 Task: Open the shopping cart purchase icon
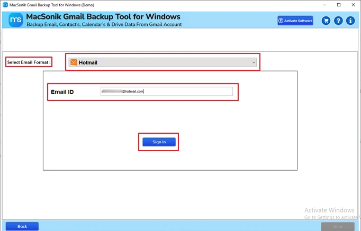pyautogui.click(x=326, y=21)
